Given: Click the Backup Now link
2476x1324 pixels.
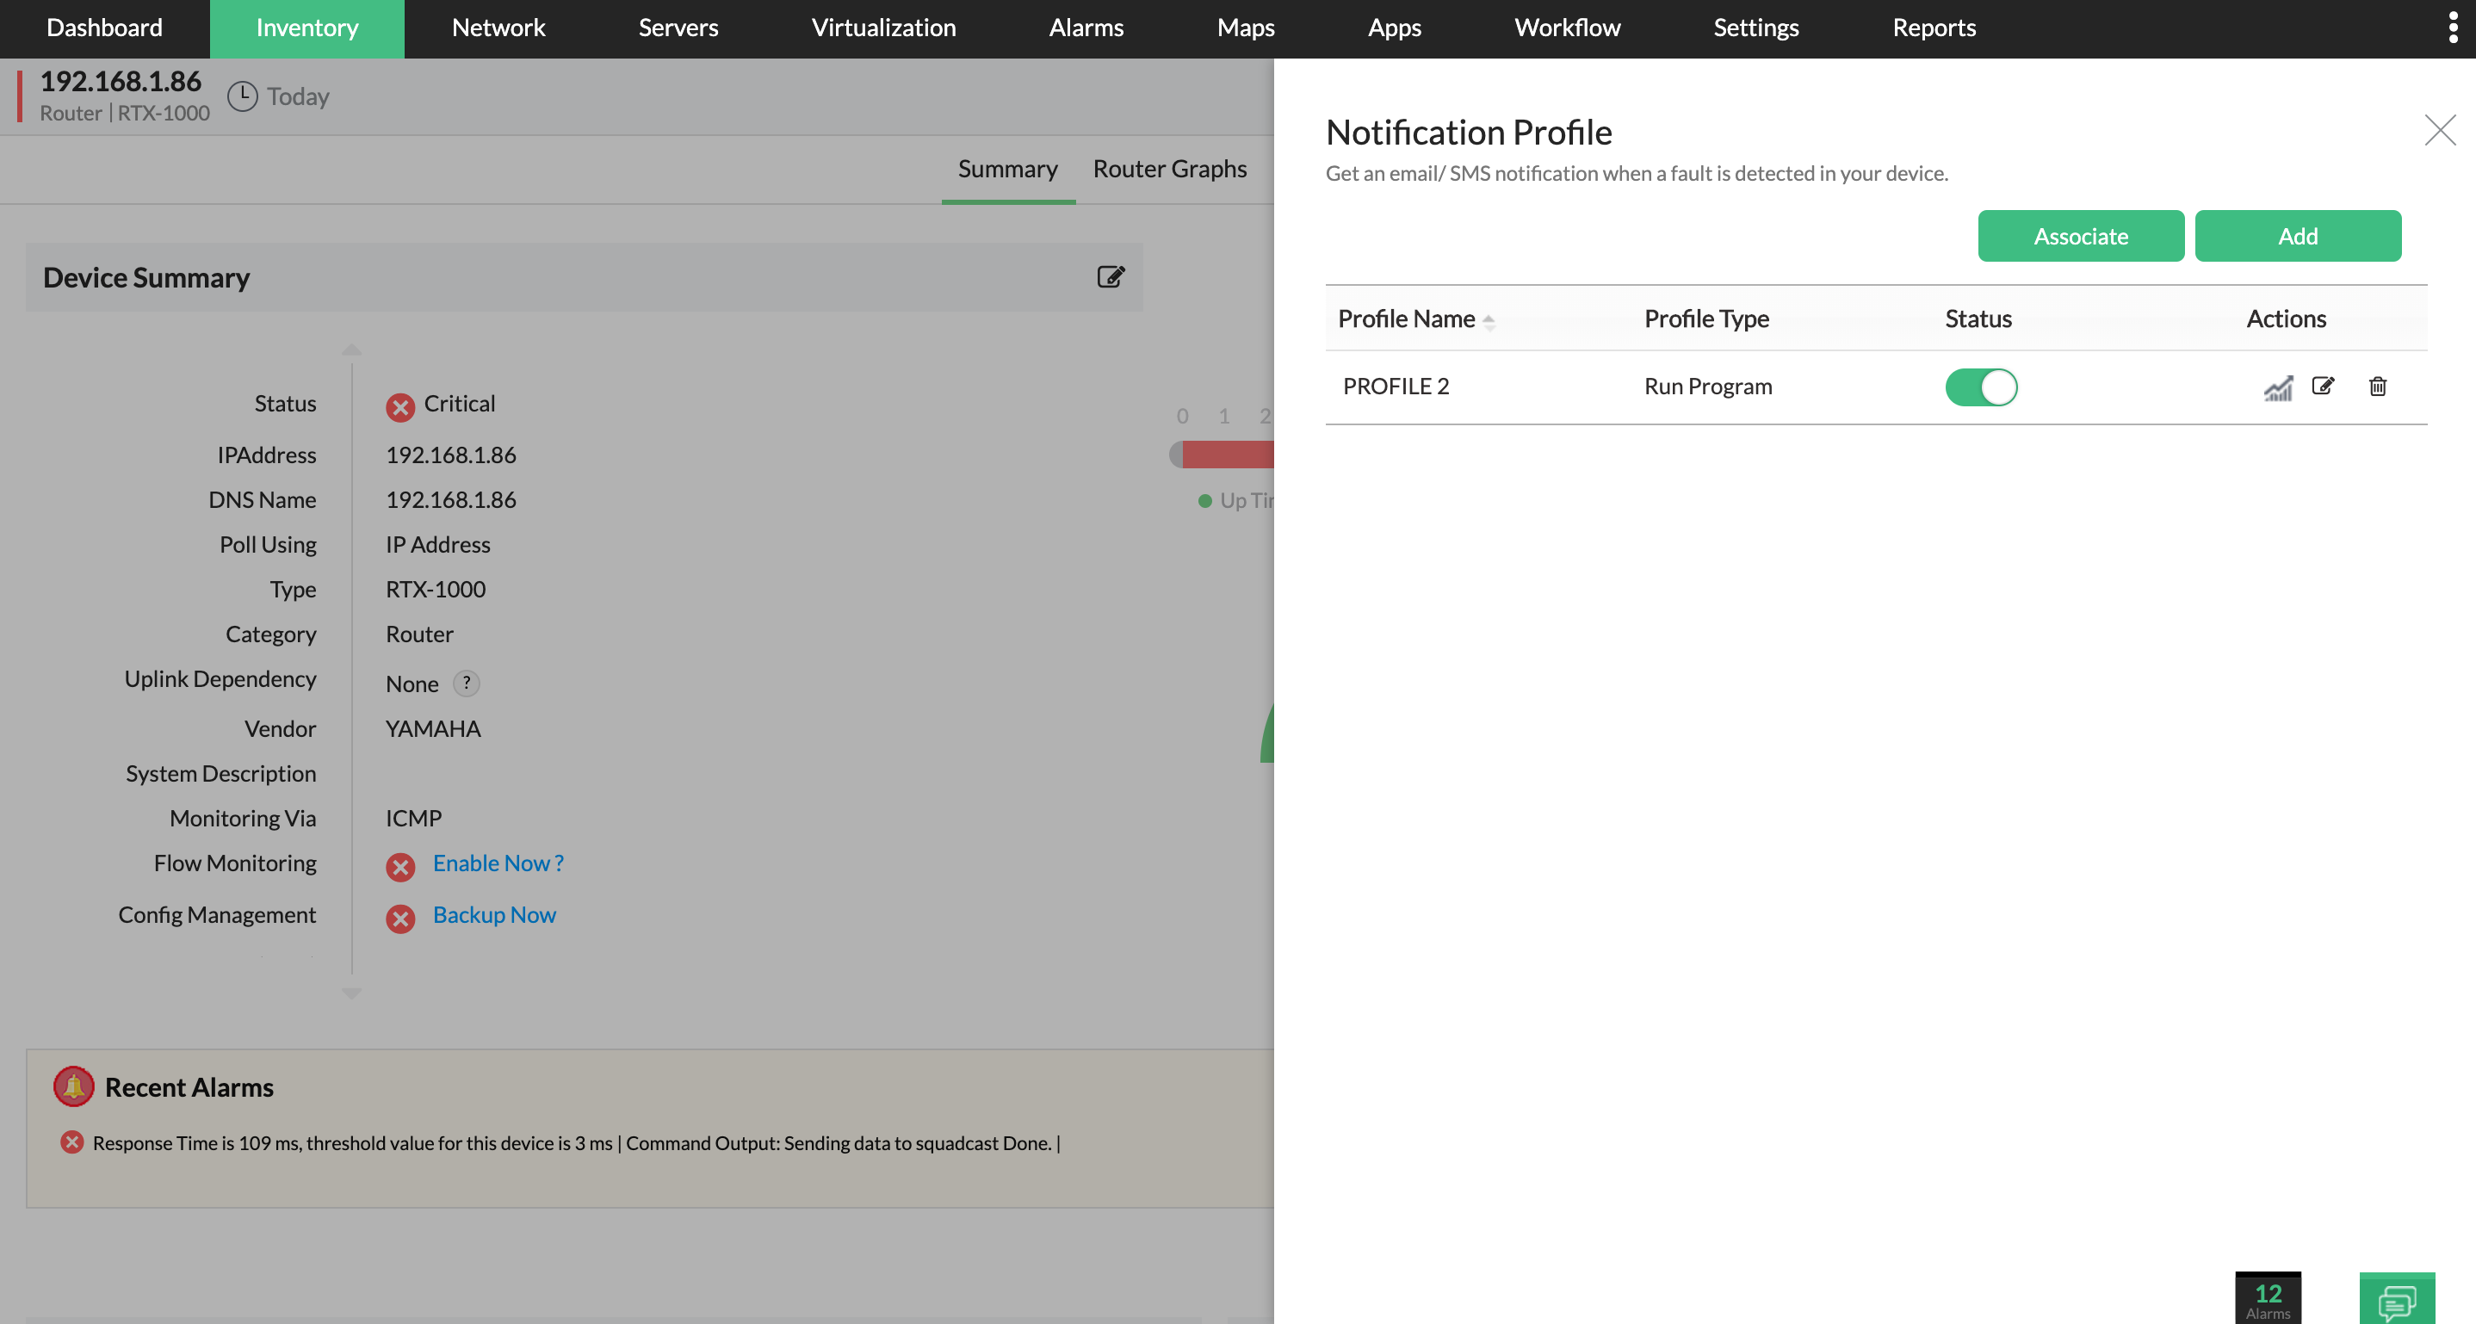Looking at the screenshot, I should (x=494, y=915).
